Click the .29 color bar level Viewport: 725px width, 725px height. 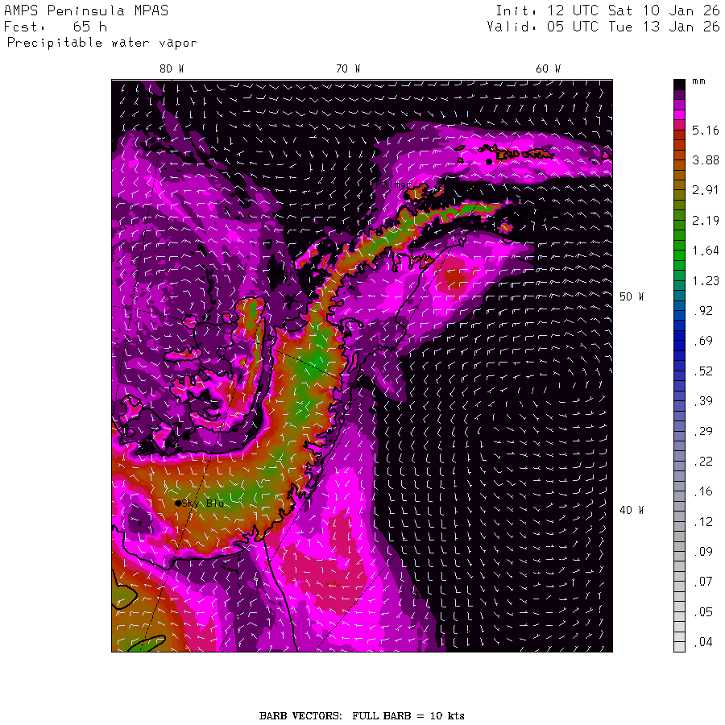(679, 433)
